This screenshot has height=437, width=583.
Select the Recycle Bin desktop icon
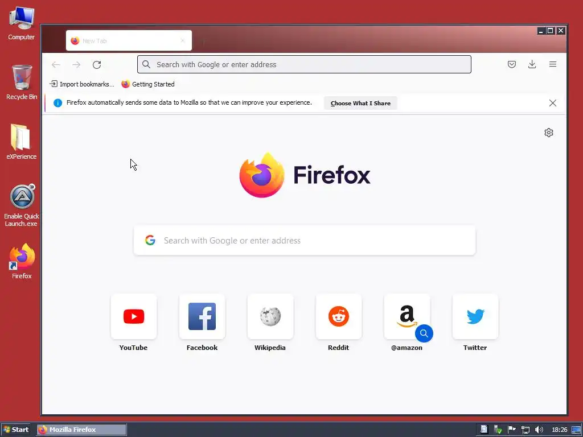[22, 83]
